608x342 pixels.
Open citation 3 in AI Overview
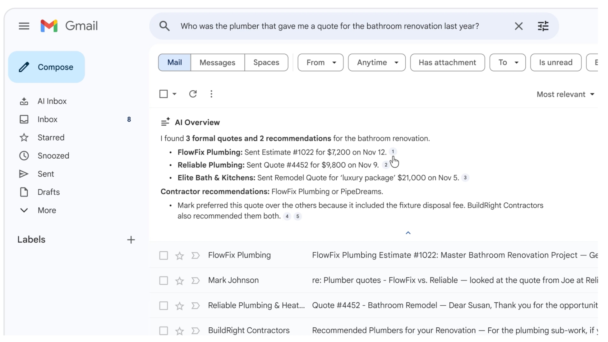(x=465, y=178)
